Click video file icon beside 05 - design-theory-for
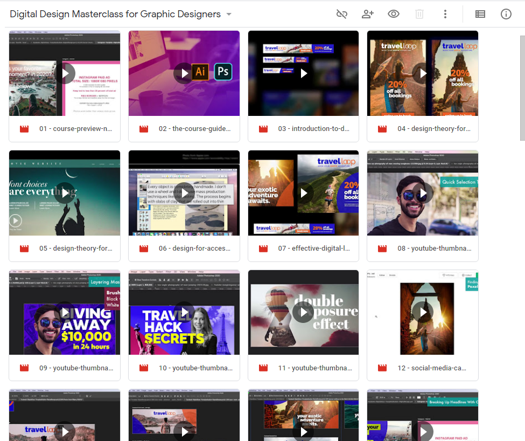Viewport: 525px width, 441px height. tap(24, 249)
